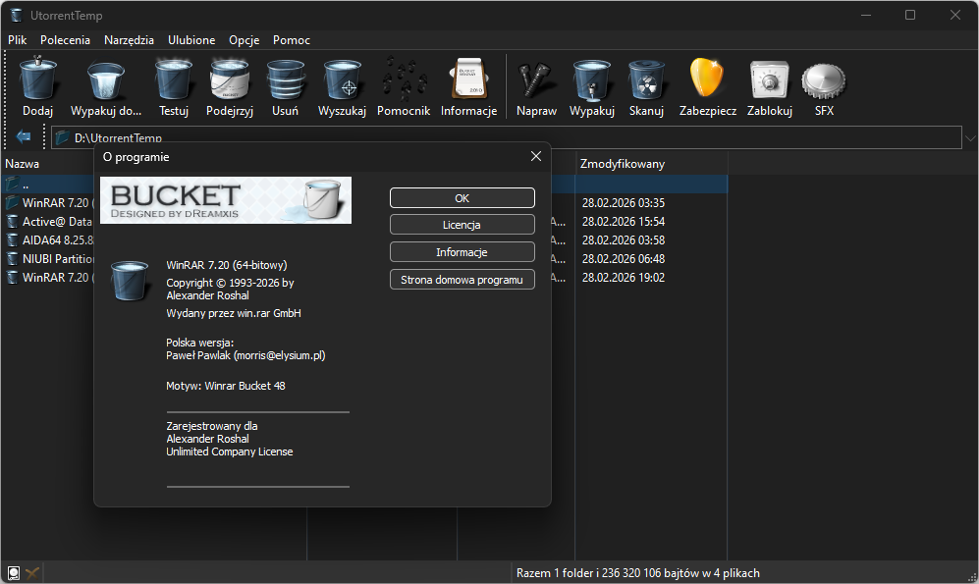Screen dimensions: 979x584
Task: Click the D:\UtorrentTemp path field
Action: tap(506, 137)
